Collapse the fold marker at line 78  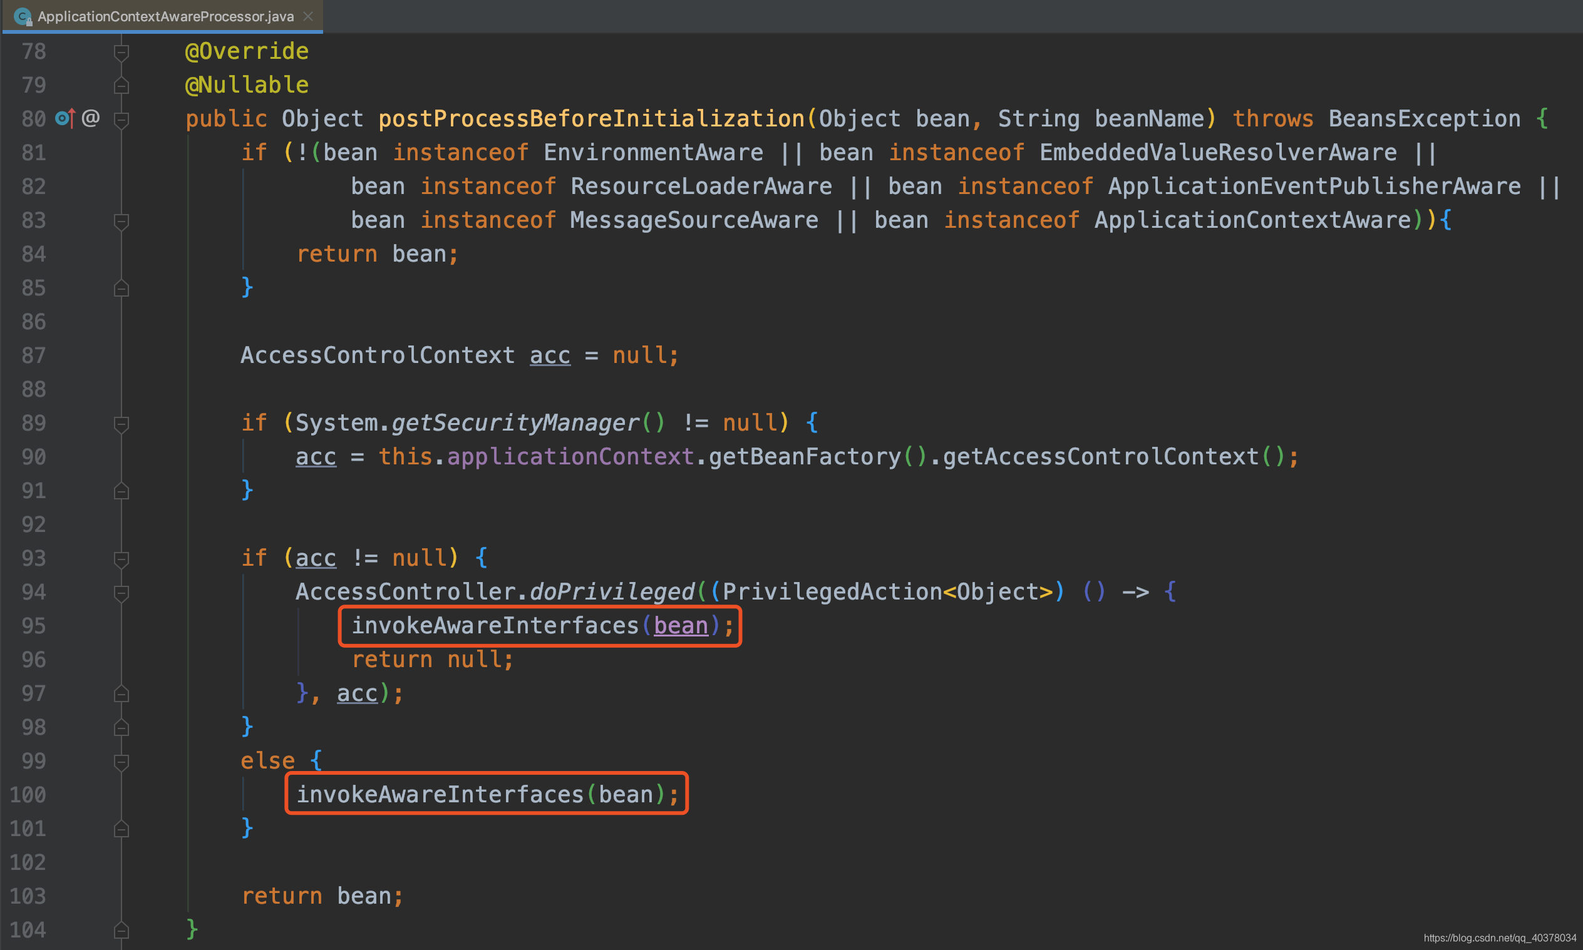click(121, 52)
